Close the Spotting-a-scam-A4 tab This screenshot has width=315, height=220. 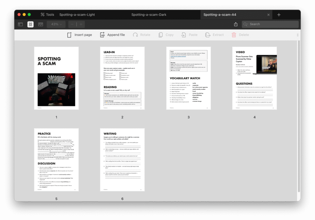(268, 15)
